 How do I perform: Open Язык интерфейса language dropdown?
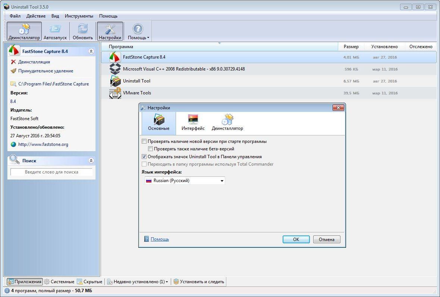point(185,181)
